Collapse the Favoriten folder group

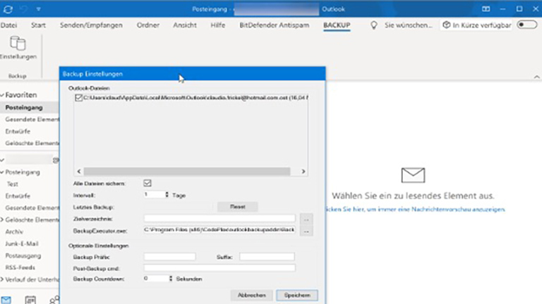point(3,94)
